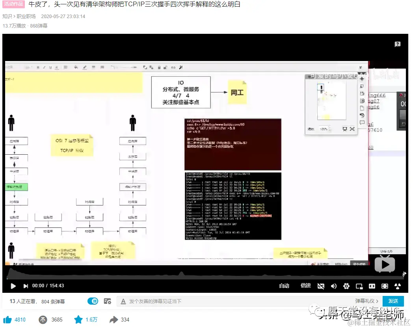The height and width of the screenshot is (329, 413).
Task: Toggle the subtitle icon in player controls
Action: coord(321,286)
